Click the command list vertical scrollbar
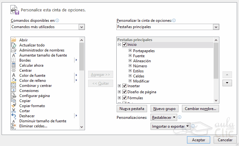Image resolution: width=239 pixels, height=146 pixels. (x=82, y=95)
